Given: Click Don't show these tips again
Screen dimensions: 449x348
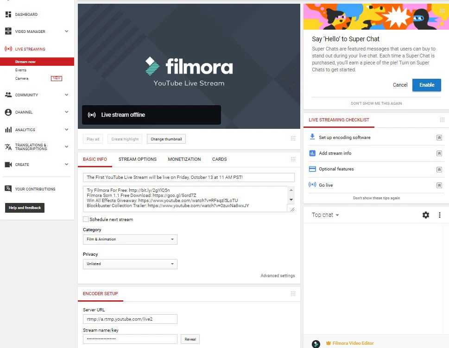Looking at the screenshot, I should [376, 198].
